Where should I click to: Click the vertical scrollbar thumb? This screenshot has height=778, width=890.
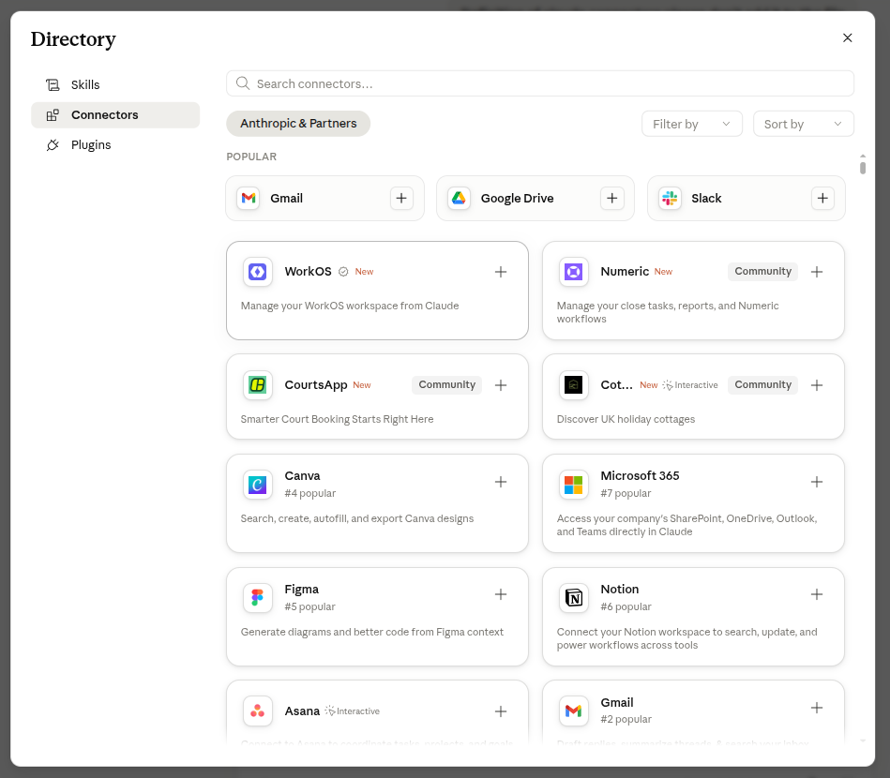[x=863, y=168]
